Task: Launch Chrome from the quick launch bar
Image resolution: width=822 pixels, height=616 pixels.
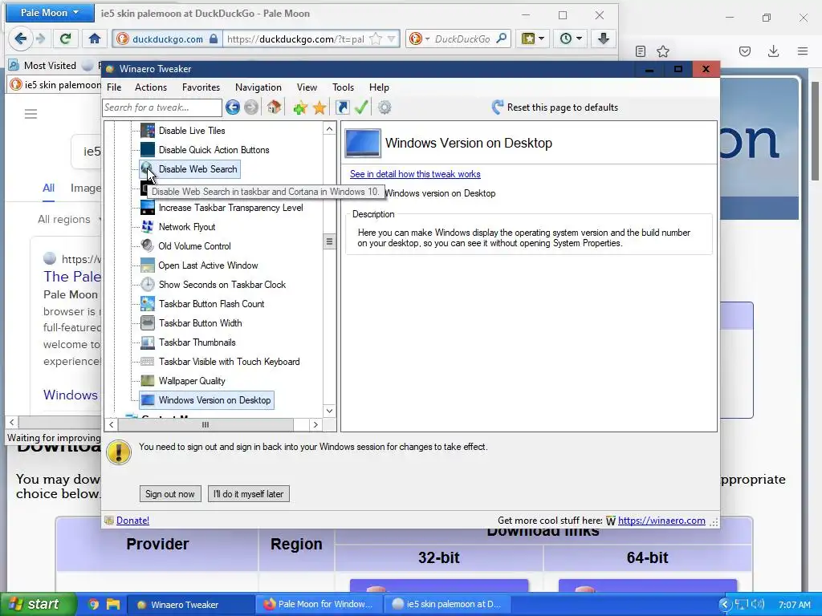Action: point(94,604)
